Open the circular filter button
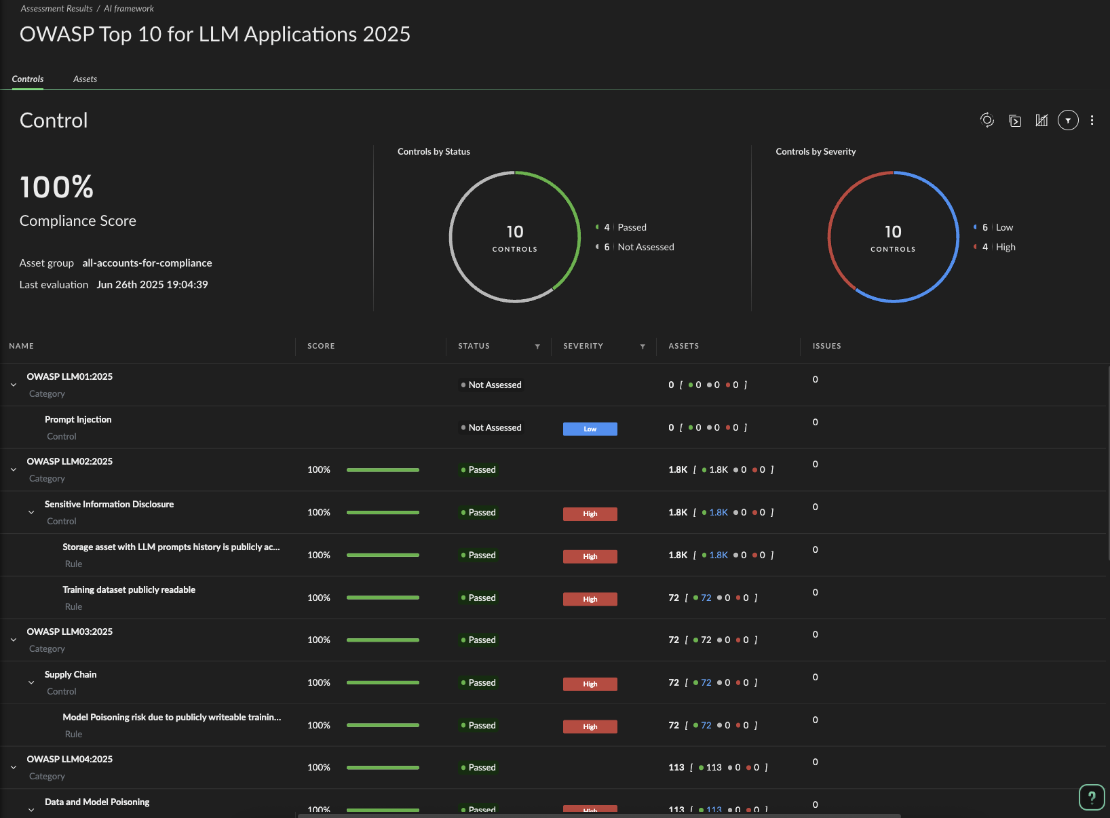 (1068, 120)
